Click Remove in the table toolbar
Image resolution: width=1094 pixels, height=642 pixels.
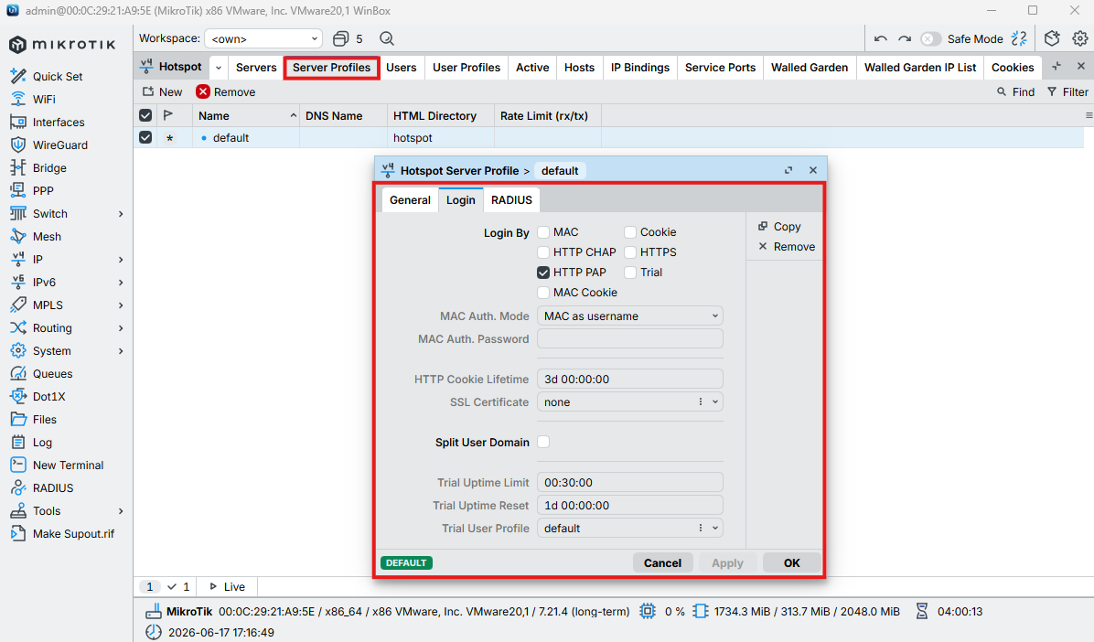point(225,92)
